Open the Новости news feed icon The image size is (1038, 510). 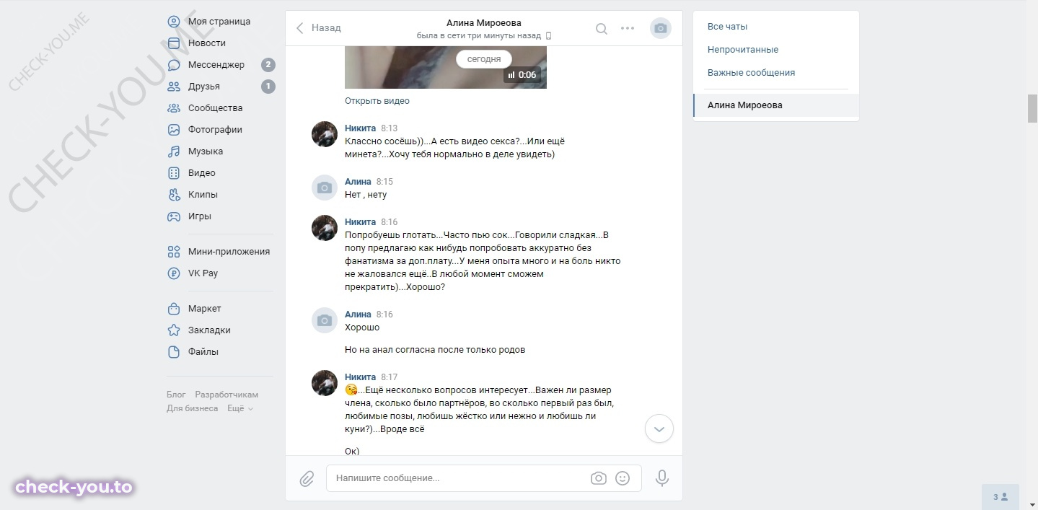pyautogui.click(x=174, y=43)
